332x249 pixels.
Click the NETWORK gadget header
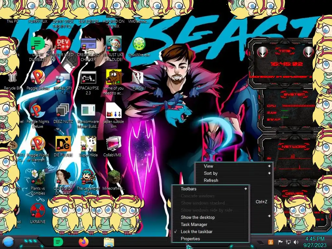tap(294, 147)
